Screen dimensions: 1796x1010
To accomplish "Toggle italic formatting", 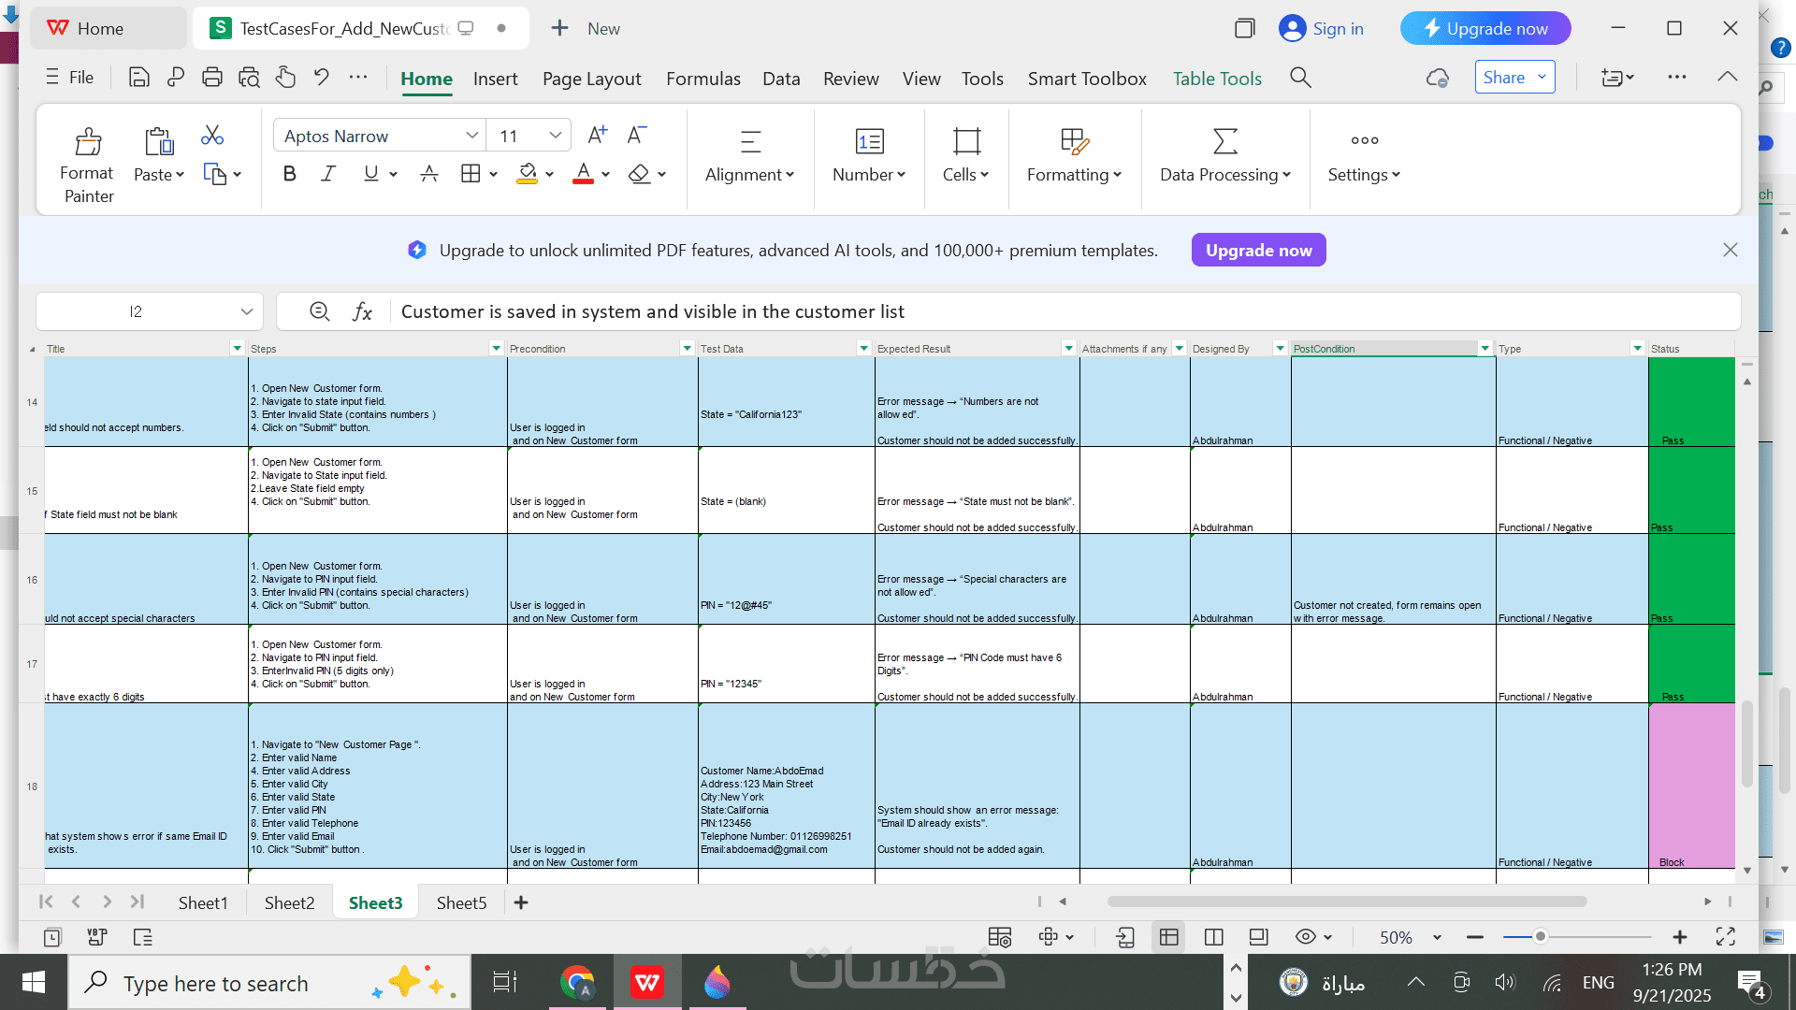I will coord(328,174).
